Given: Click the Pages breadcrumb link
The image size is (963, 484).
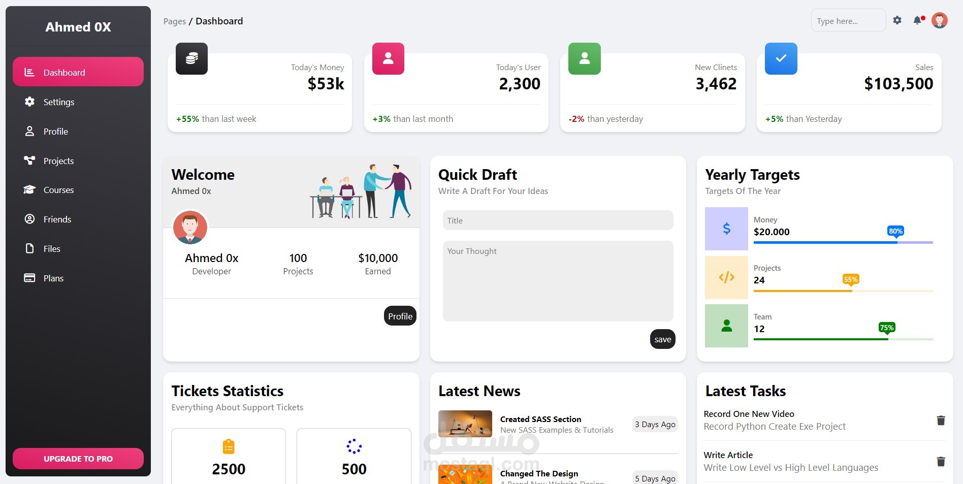Looking at the screenshot, I should pos(174,21).
